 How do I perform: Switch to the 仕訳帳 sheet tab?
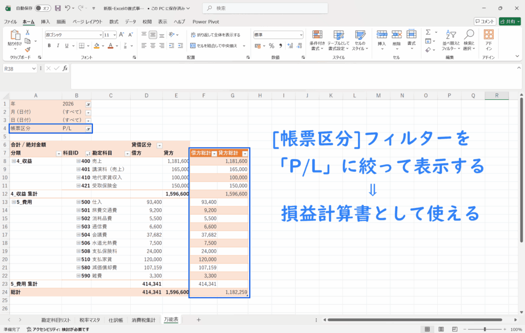[x=116, y=320]
